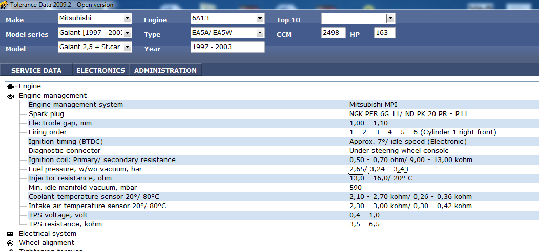Viewport: 539px width, 251px height.
Task: Expand the Wheel alignment tree node
Action: (47, 243)
